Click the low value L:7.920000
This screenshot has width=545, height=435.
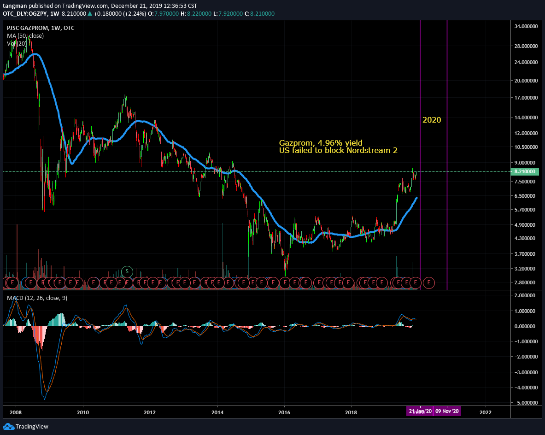(228, 13)
